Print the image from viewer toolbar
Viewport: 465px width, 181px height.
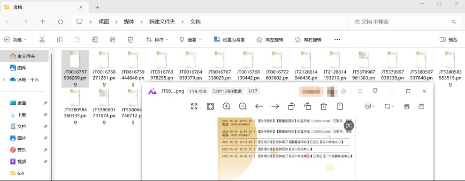pyautogui.click(x=406, y=107)
